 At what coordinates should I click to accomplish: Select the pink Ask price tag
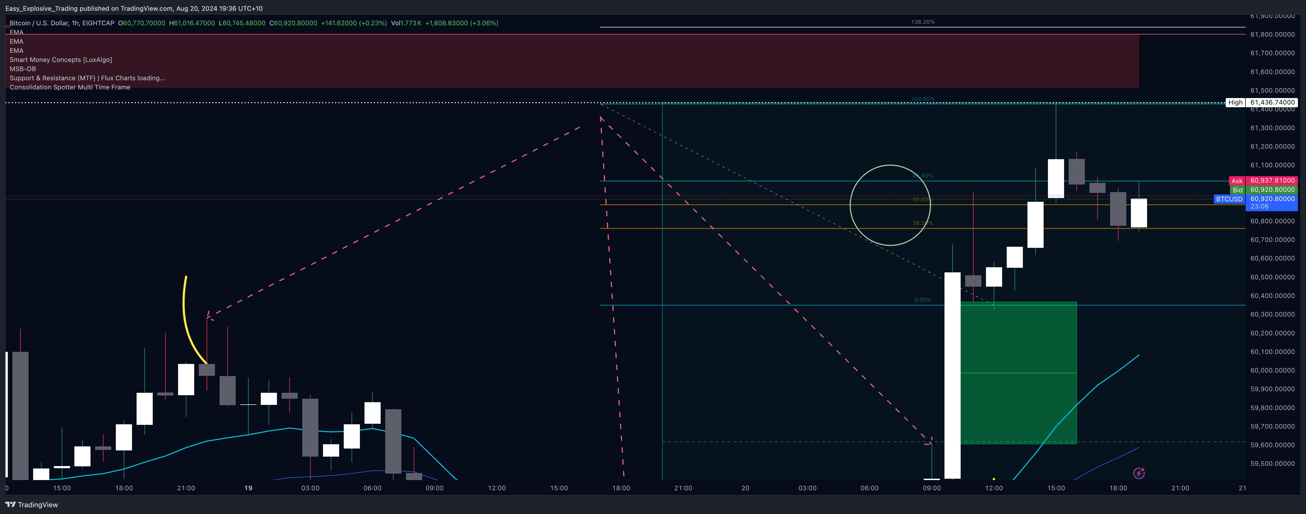click(1236, 181)
